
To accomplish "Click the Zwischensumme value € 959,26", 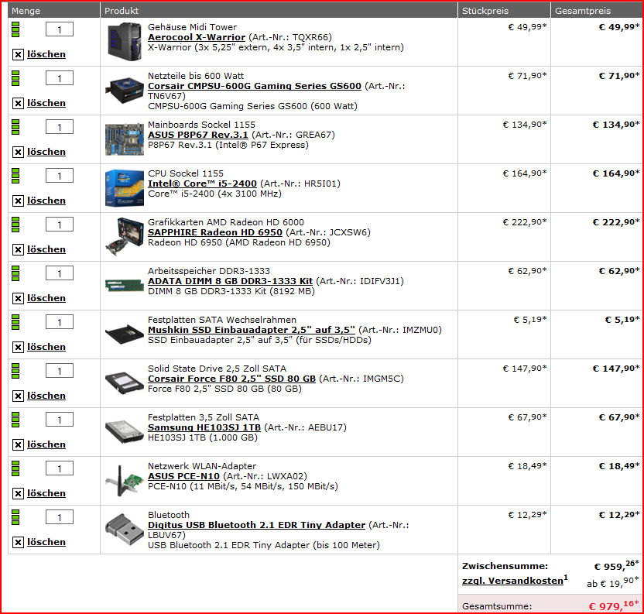I will click(616, 566).
